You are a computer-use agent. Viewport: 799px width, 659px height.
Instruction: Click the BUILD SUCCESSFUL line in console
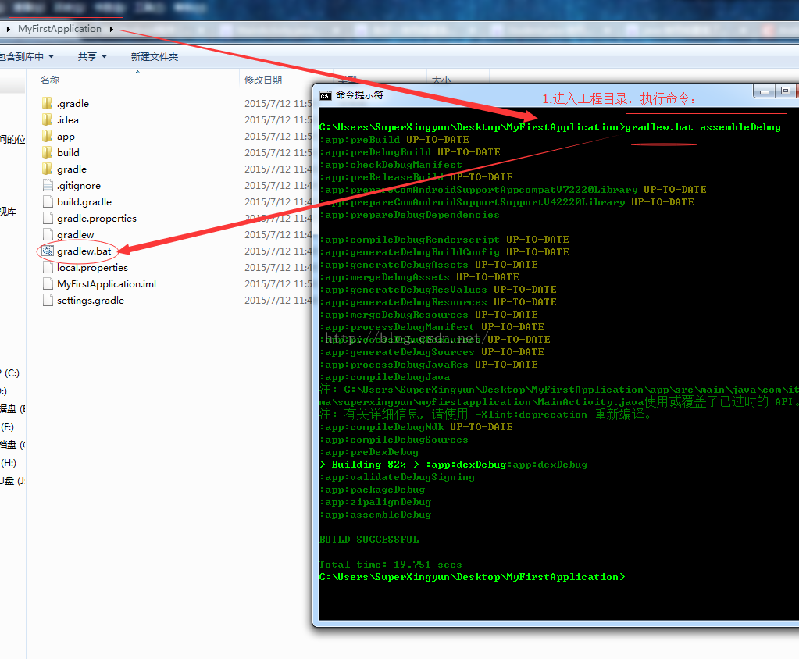[x=369, y=540]
